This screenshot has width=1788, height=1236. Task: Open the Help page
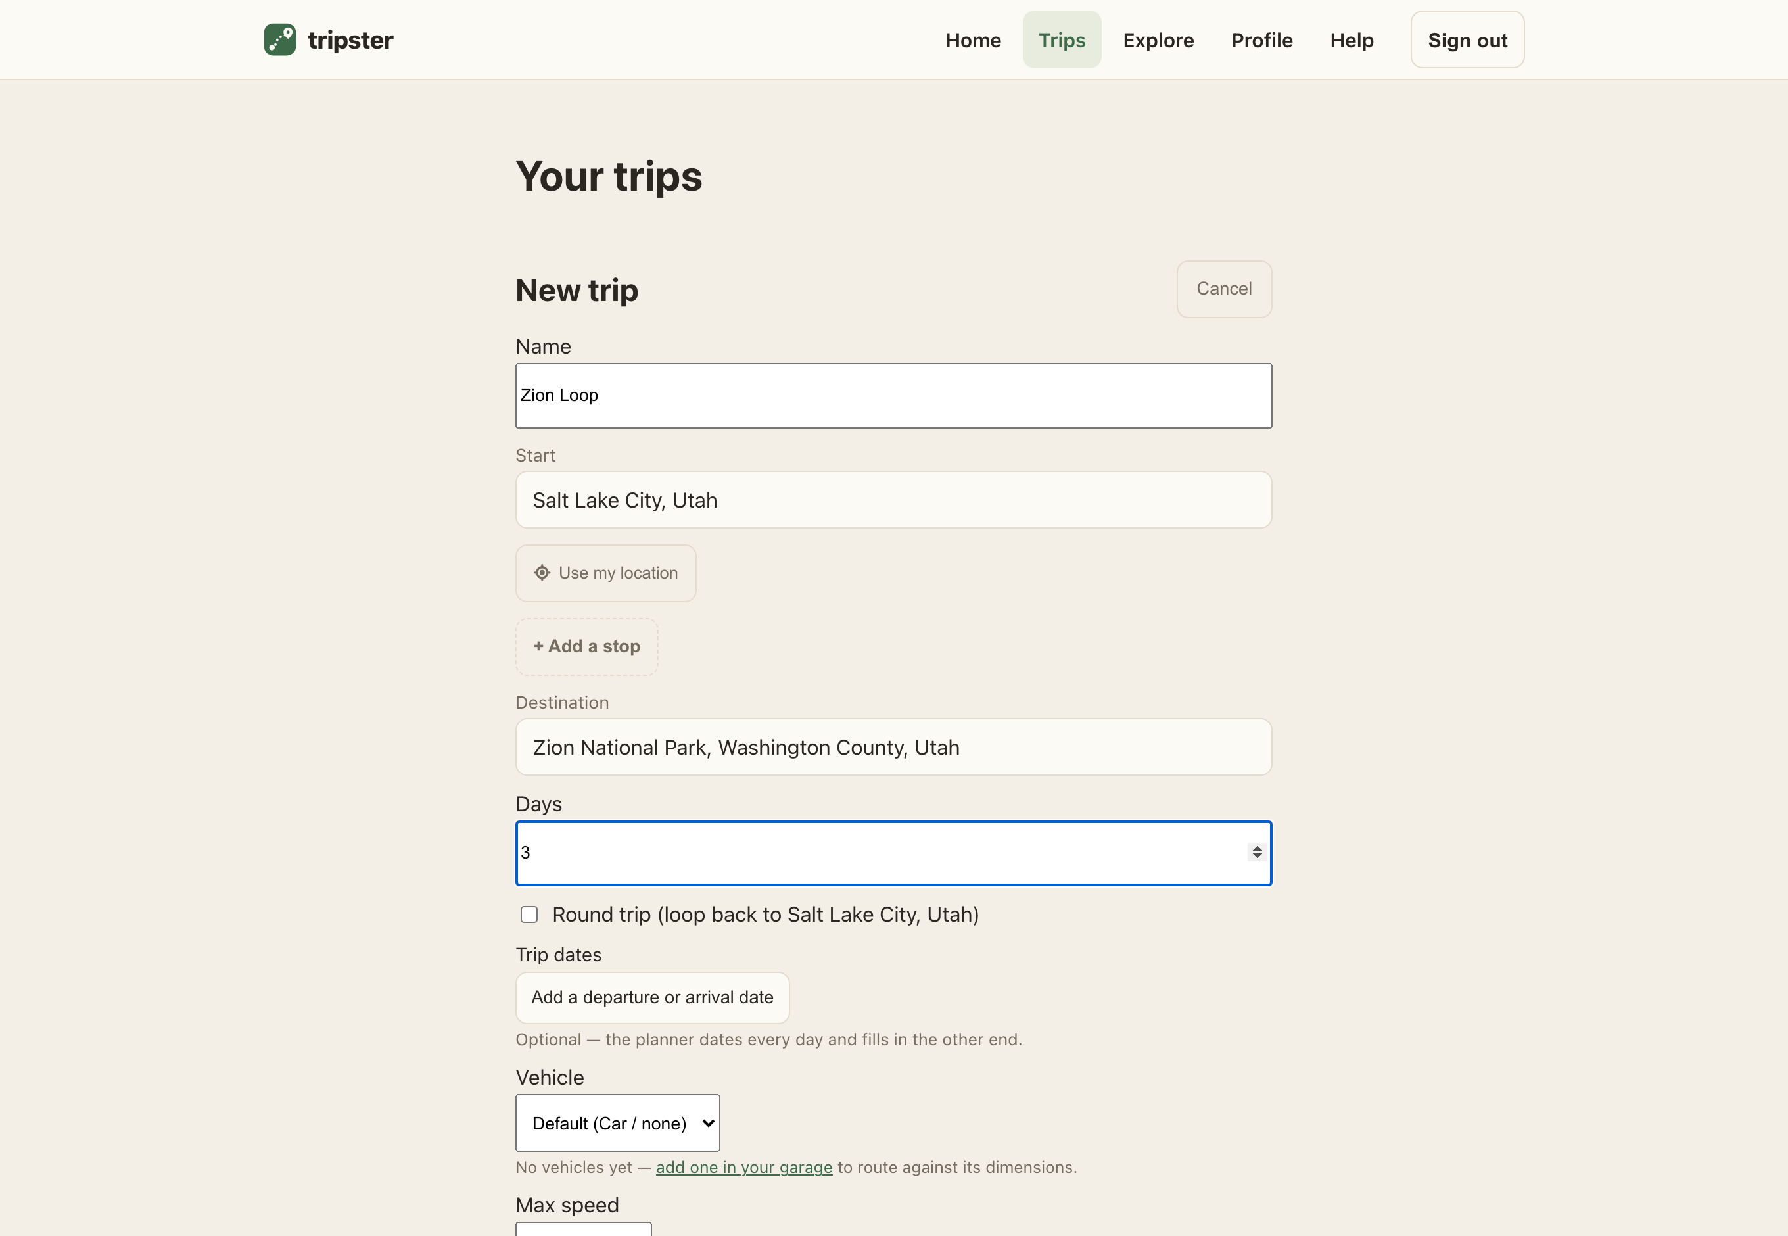(x=1352, y=40)
